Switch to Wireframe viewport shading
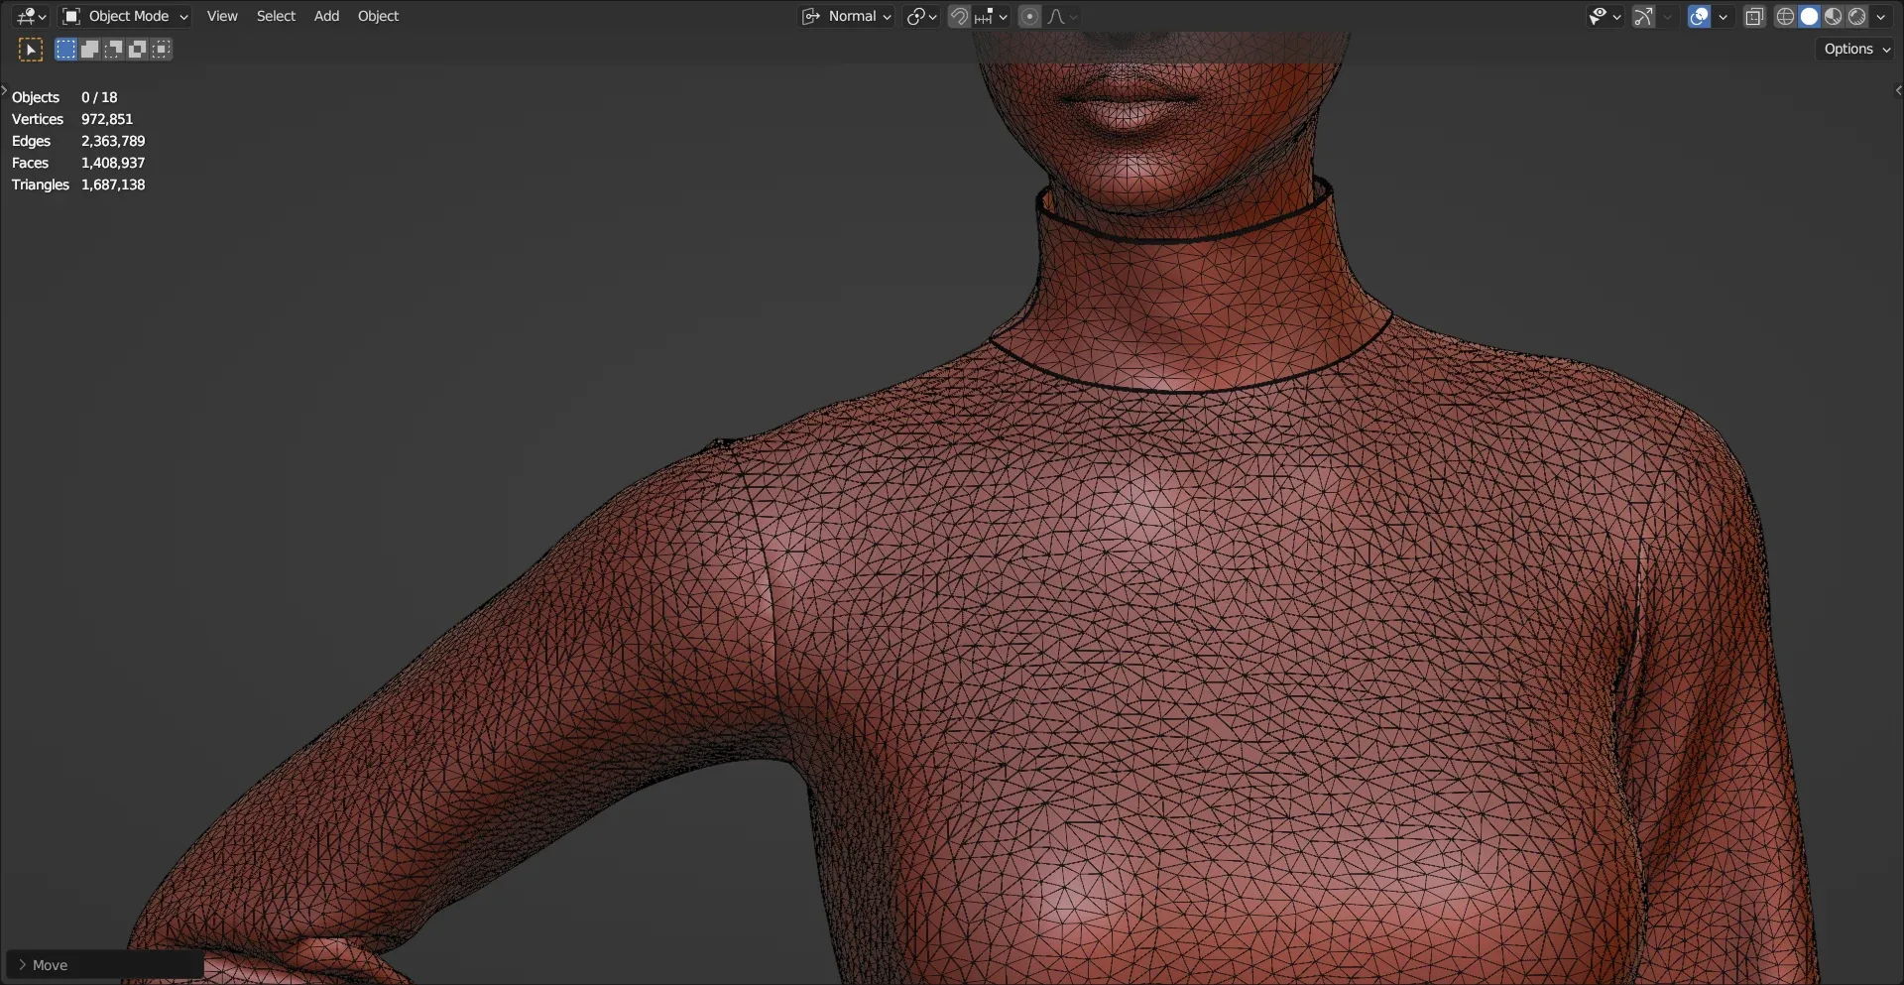 [1785, 16]
